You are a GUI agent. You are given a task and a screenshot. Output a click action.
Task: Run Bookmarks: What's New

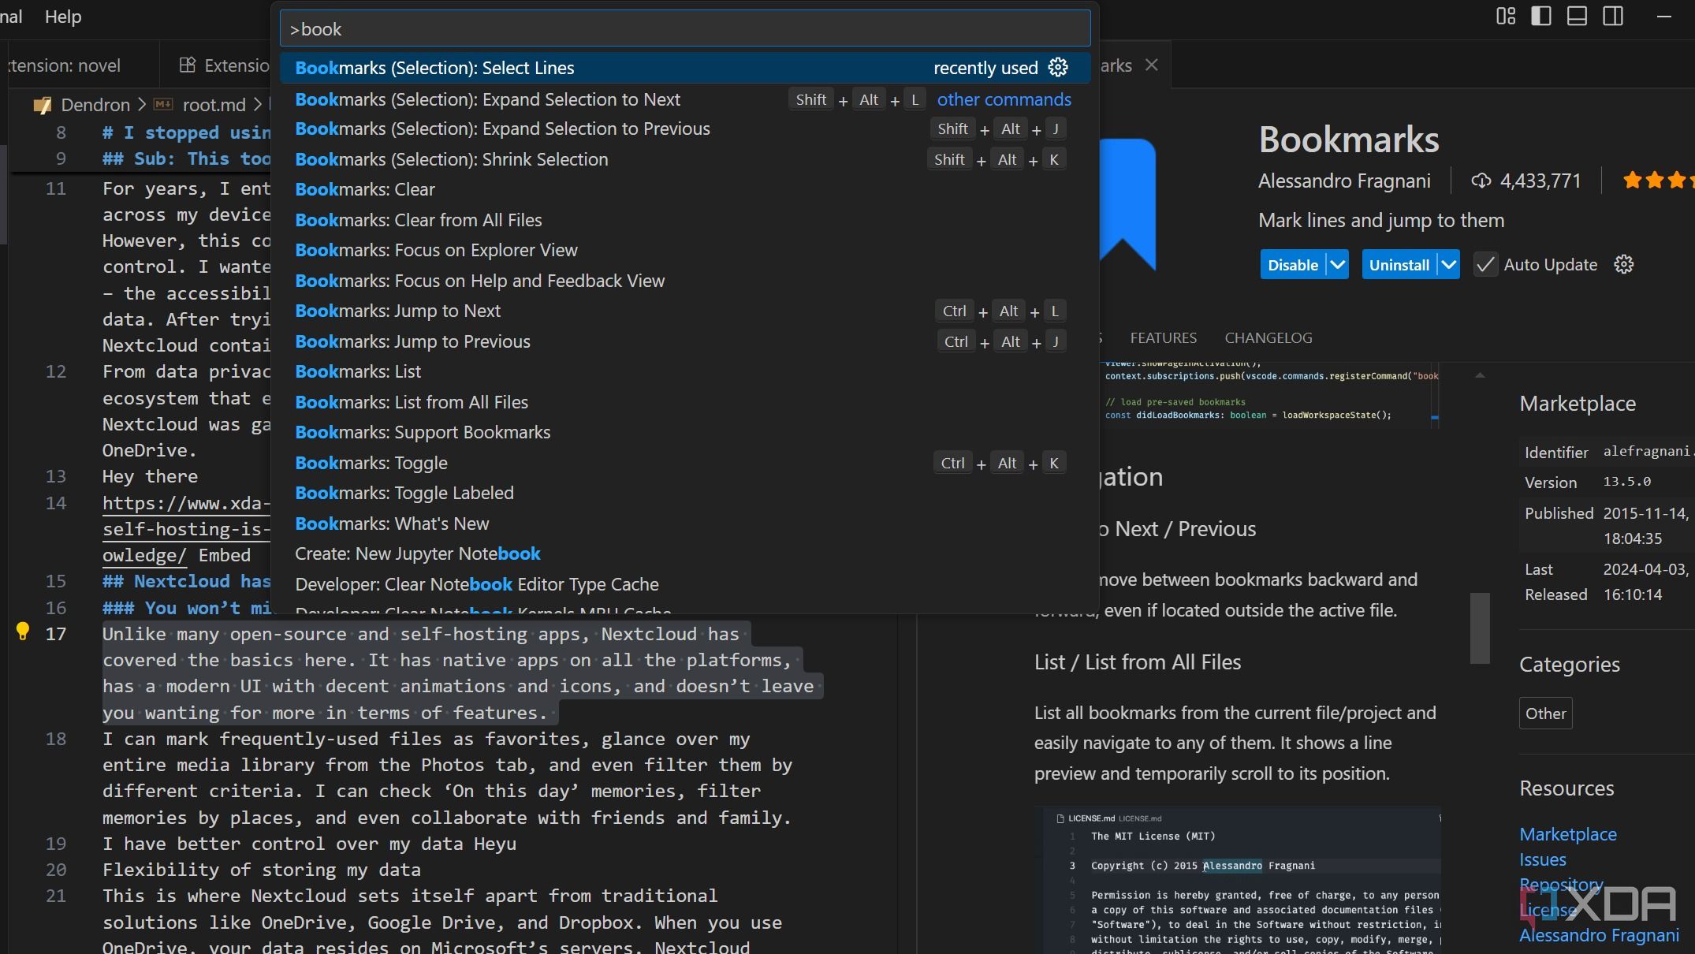coord(685,524)
